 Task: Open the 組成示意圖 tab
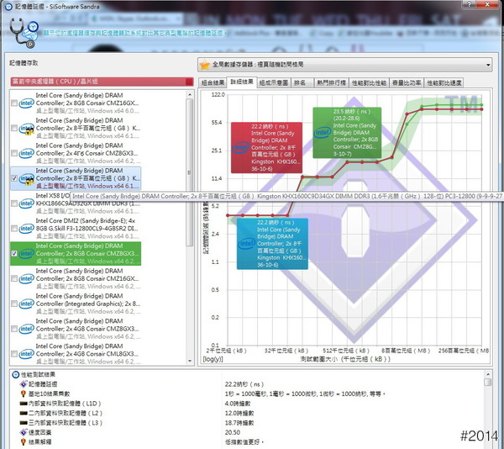tap(274, 83)
